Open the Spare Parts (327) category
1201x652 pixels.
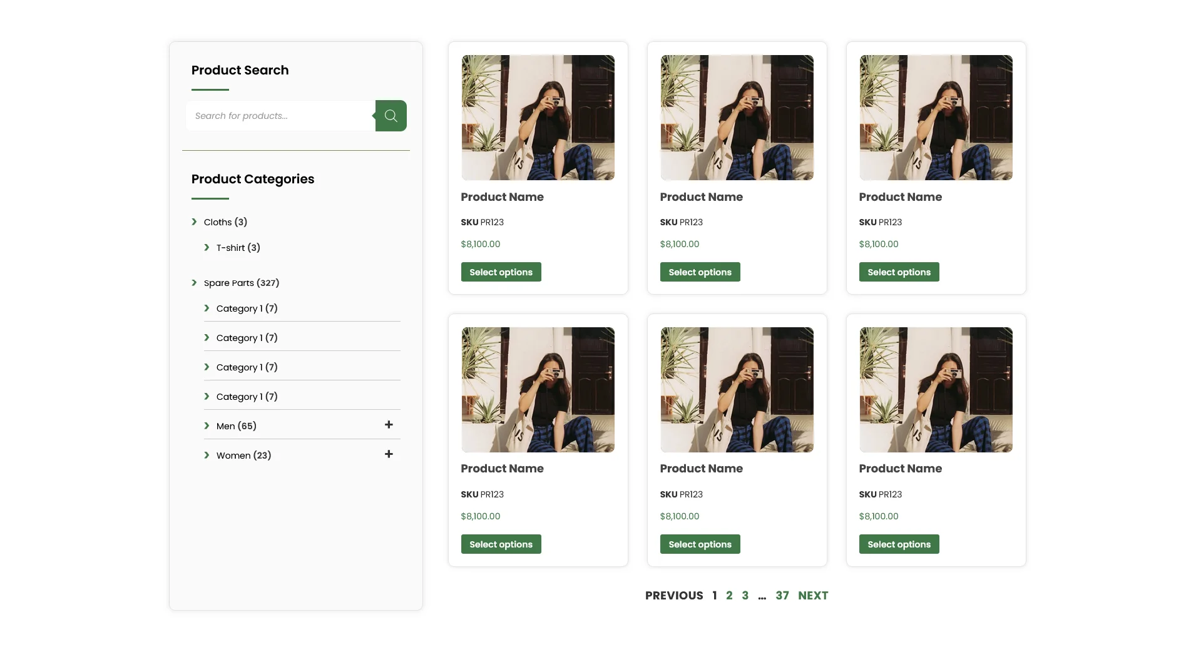242,283
